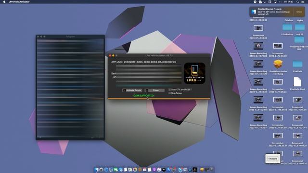Select the F3arRa1n folder

tap(297, 64)
